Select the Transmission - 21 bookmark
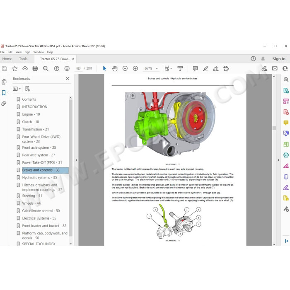290x290 pixels. [36, 129]
